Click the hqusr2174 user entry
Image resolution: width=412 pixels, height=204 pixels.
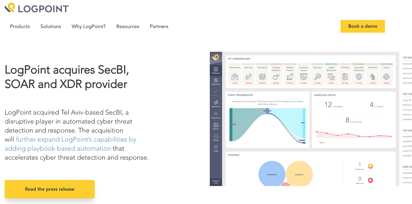[407, 151]
